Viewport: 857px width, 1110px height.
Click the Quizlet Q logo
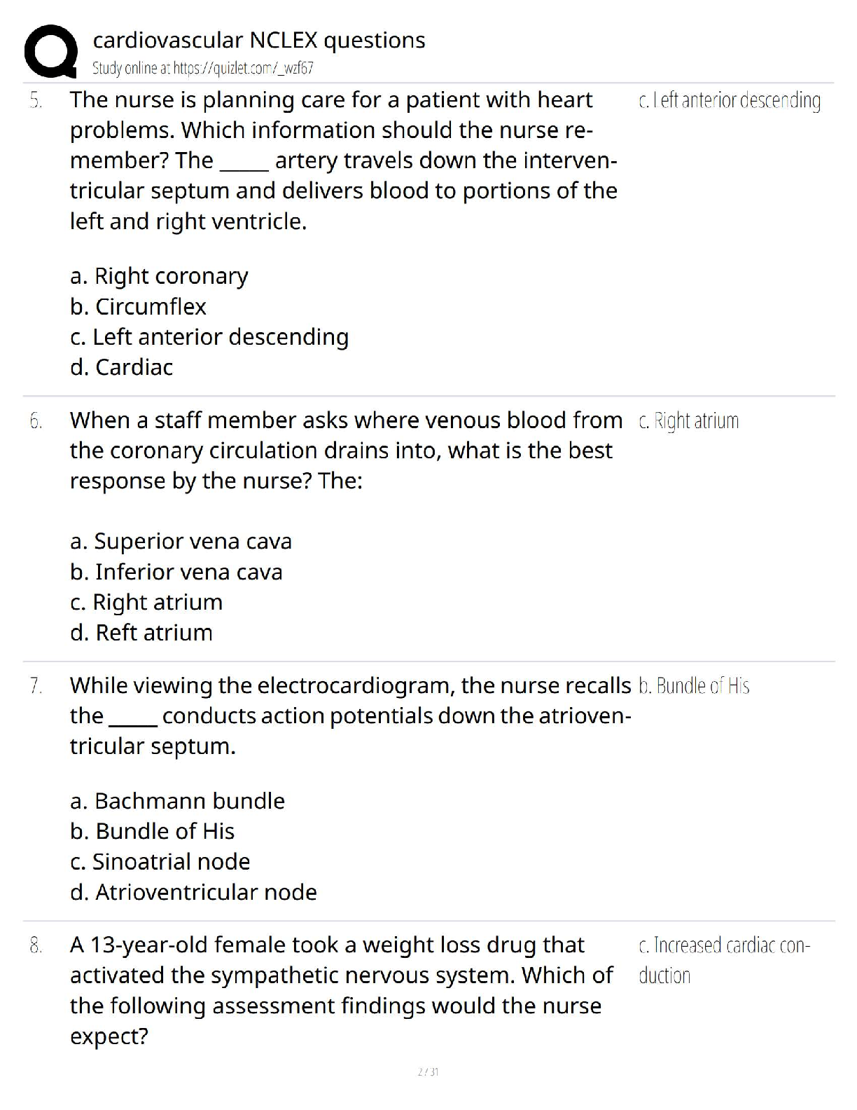point(50,50)
